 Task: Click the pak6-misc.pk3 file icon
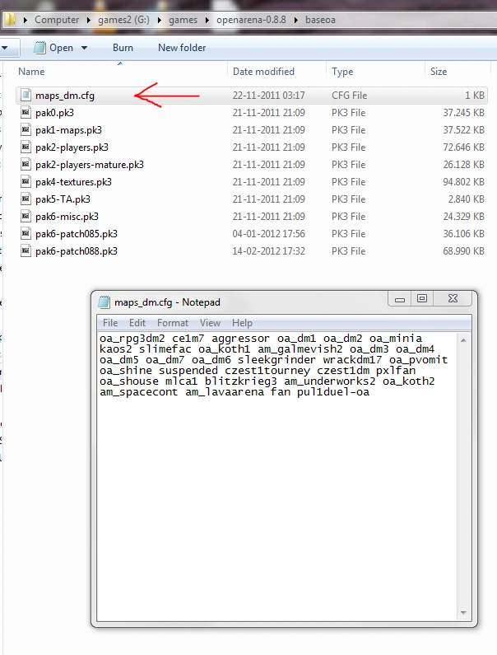tap(26, 217)
